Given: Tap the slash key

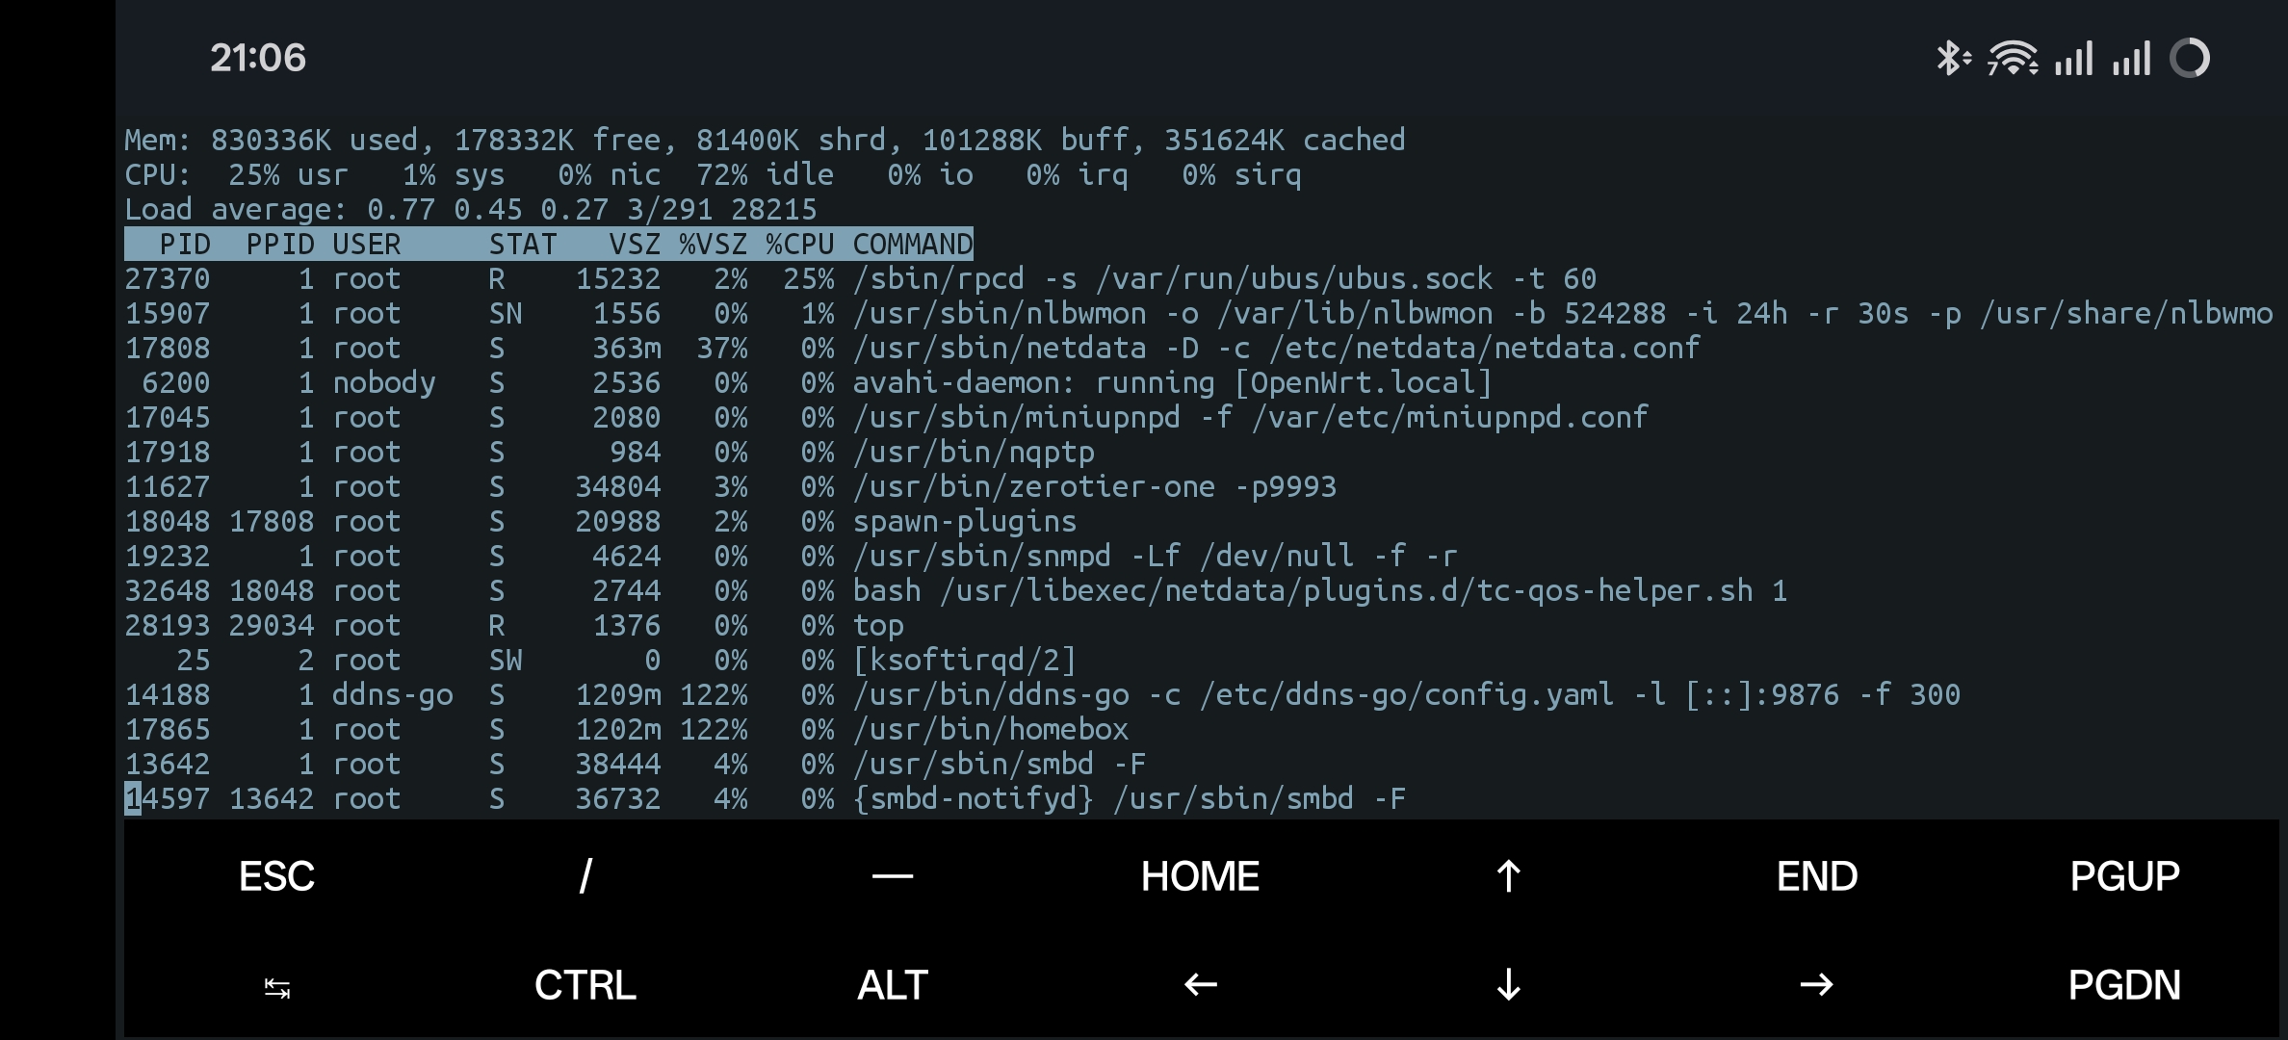Looking at the screenshot, I should (x=585, y=876).
